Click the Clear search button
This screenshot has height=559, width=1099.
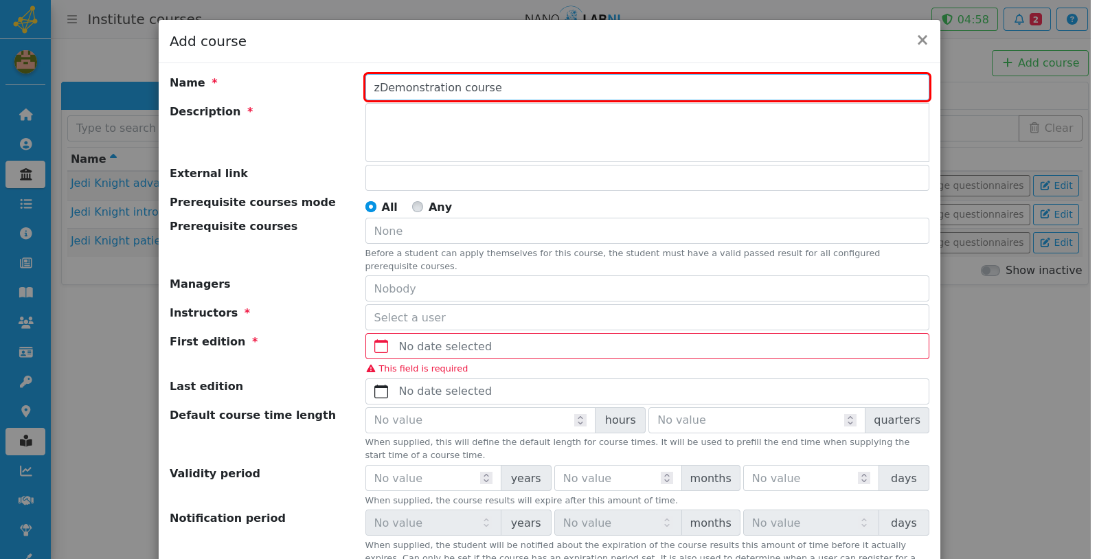pos(1050,128)
